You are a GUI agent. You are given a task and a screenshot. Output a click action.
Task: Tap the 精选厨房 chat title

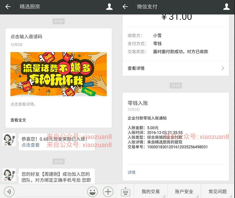[30, 7]
